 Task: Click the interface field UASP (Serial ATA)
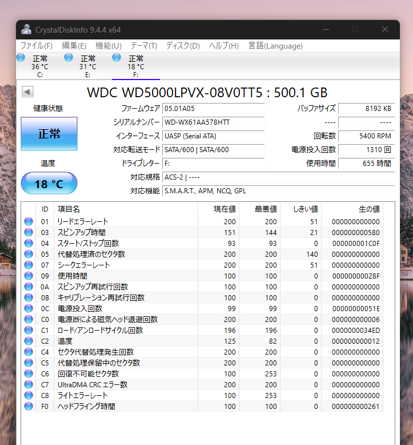click(213, 136)
